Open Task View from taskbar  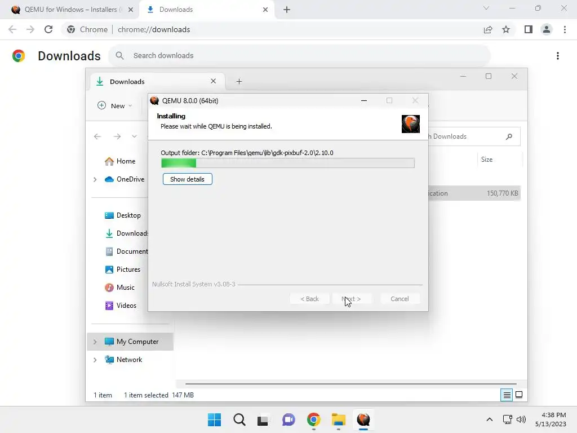click(263, 419)
